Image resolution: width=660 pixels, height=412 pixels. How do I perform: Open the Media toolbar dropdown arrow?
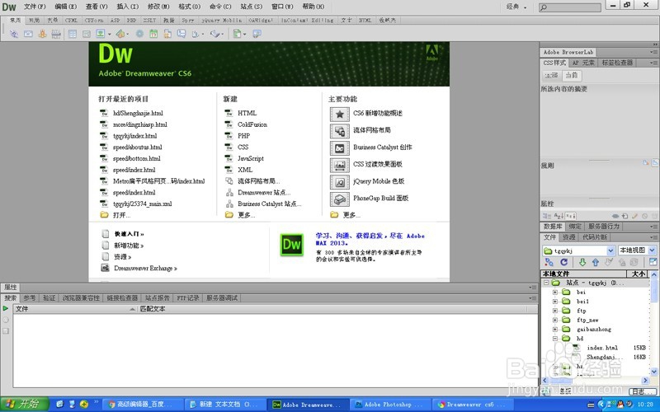click(128, 35)
